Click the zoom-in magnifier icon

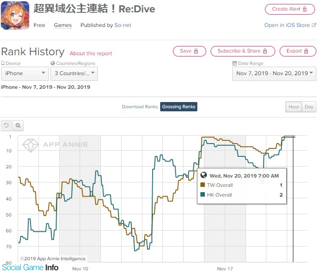point(18,125)
